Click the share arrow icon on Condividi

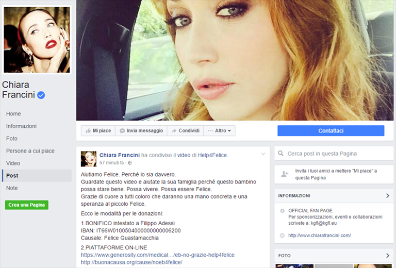[x=174, y=131]
